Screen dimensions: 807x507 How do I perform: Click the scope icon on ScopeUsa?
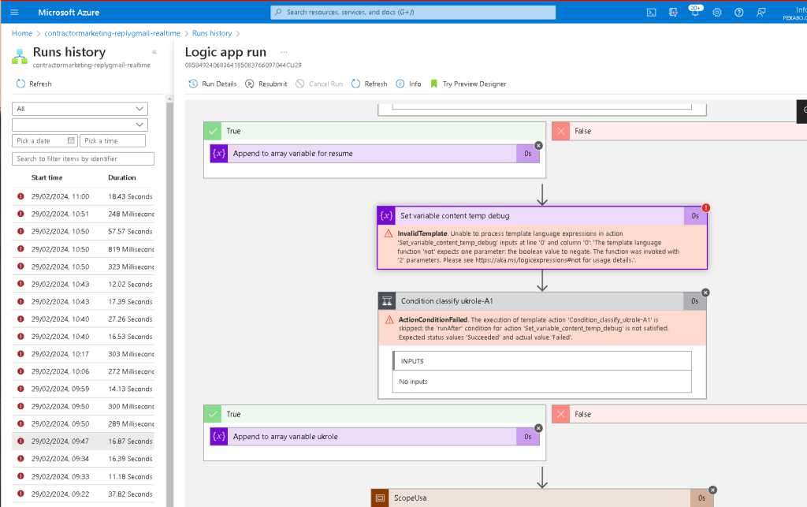[380, 498]
